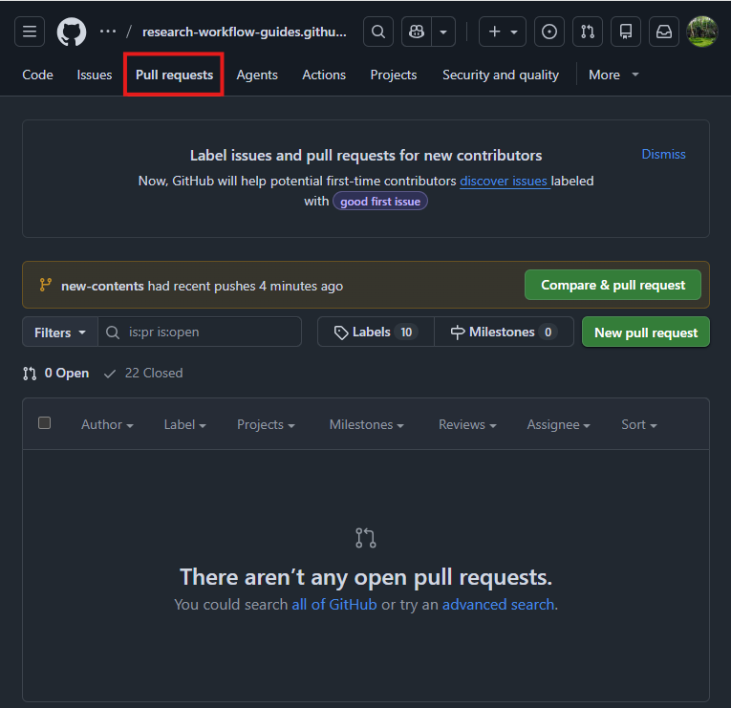This screenshot has height=708, width=731.
Task: Expand the Reviews filter
Action: 467,424
